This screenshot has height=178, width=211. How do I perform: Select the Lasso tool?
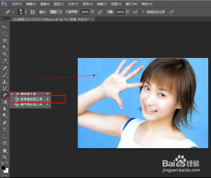click(5, 41)
